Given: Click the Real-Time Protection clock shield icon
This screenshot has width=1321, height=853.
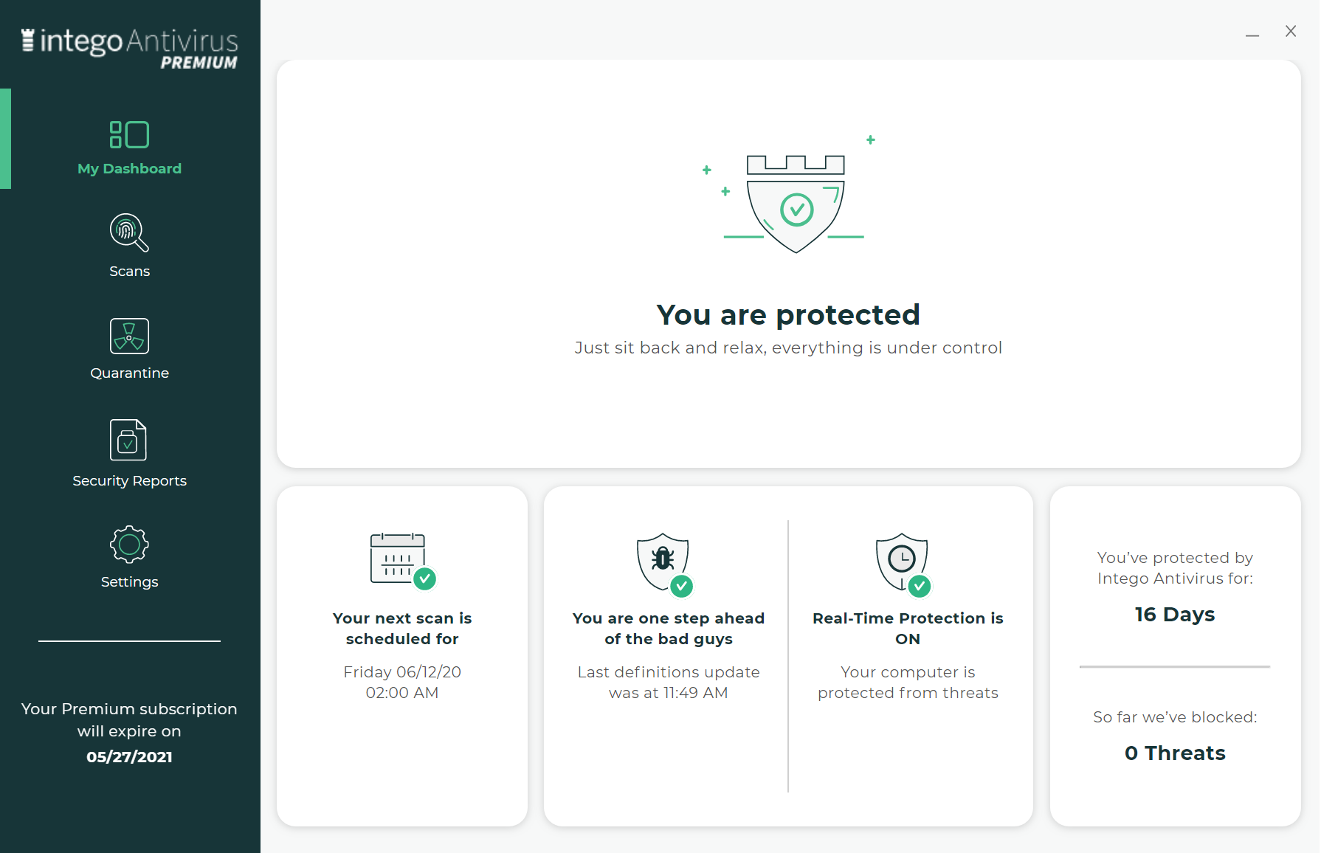Looking at the screenshot, I should pyautogui.click(x=903, y=564).
